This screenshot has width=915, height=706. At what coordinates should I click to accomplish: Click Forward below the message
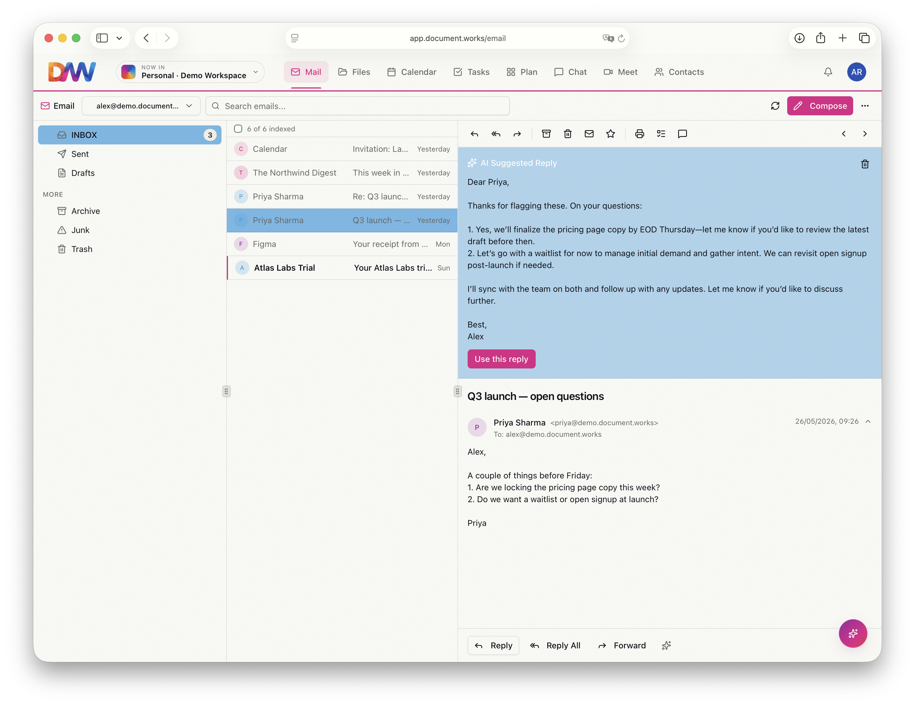pyautogui.click(x=622, y=645)
